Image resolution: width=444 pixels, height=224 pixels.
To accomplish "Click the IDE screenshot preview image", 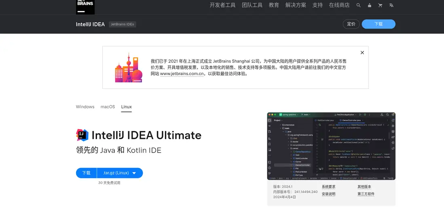I will (x=331, y=146).
